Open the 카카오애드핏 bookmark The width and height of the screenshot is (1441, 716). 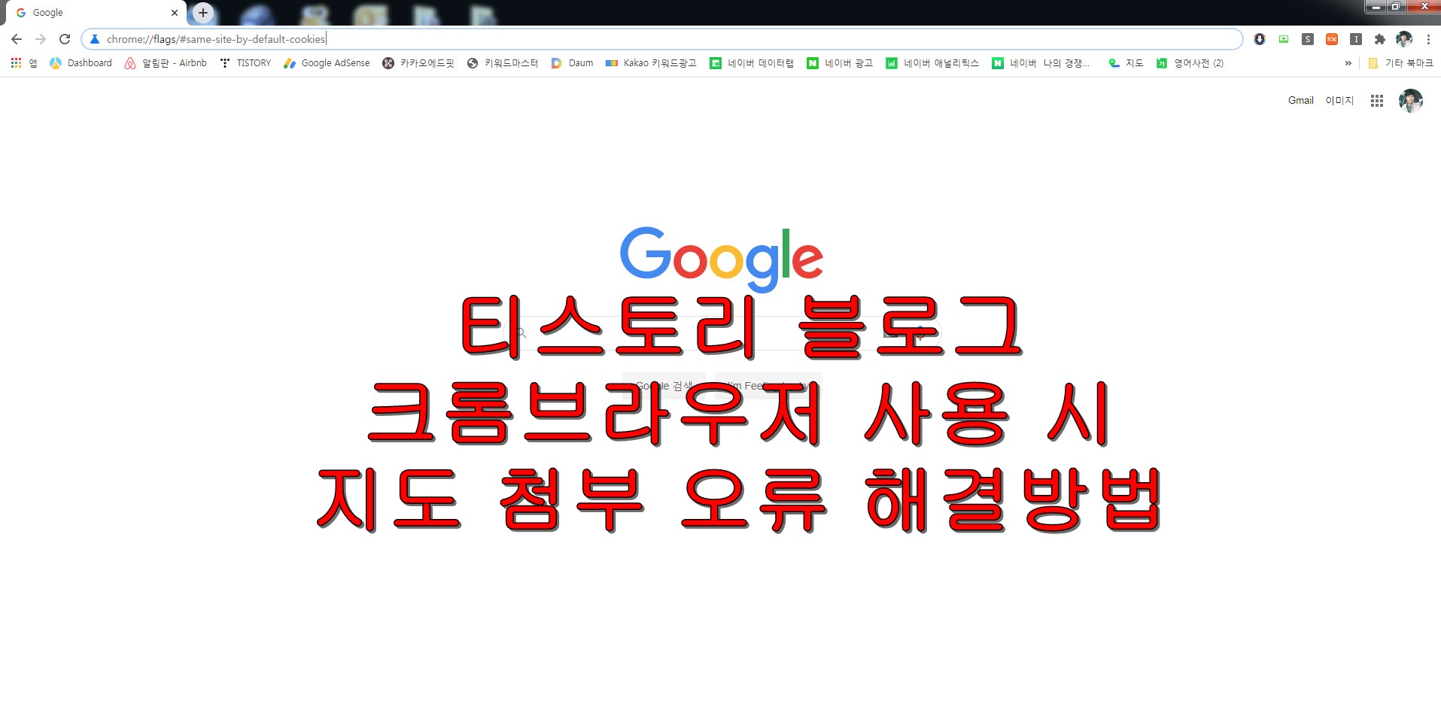418,63
